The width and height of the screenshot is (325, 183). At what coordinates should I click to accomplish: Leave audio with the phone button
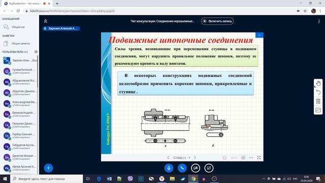pyautogui.click(x=182, y=168)
